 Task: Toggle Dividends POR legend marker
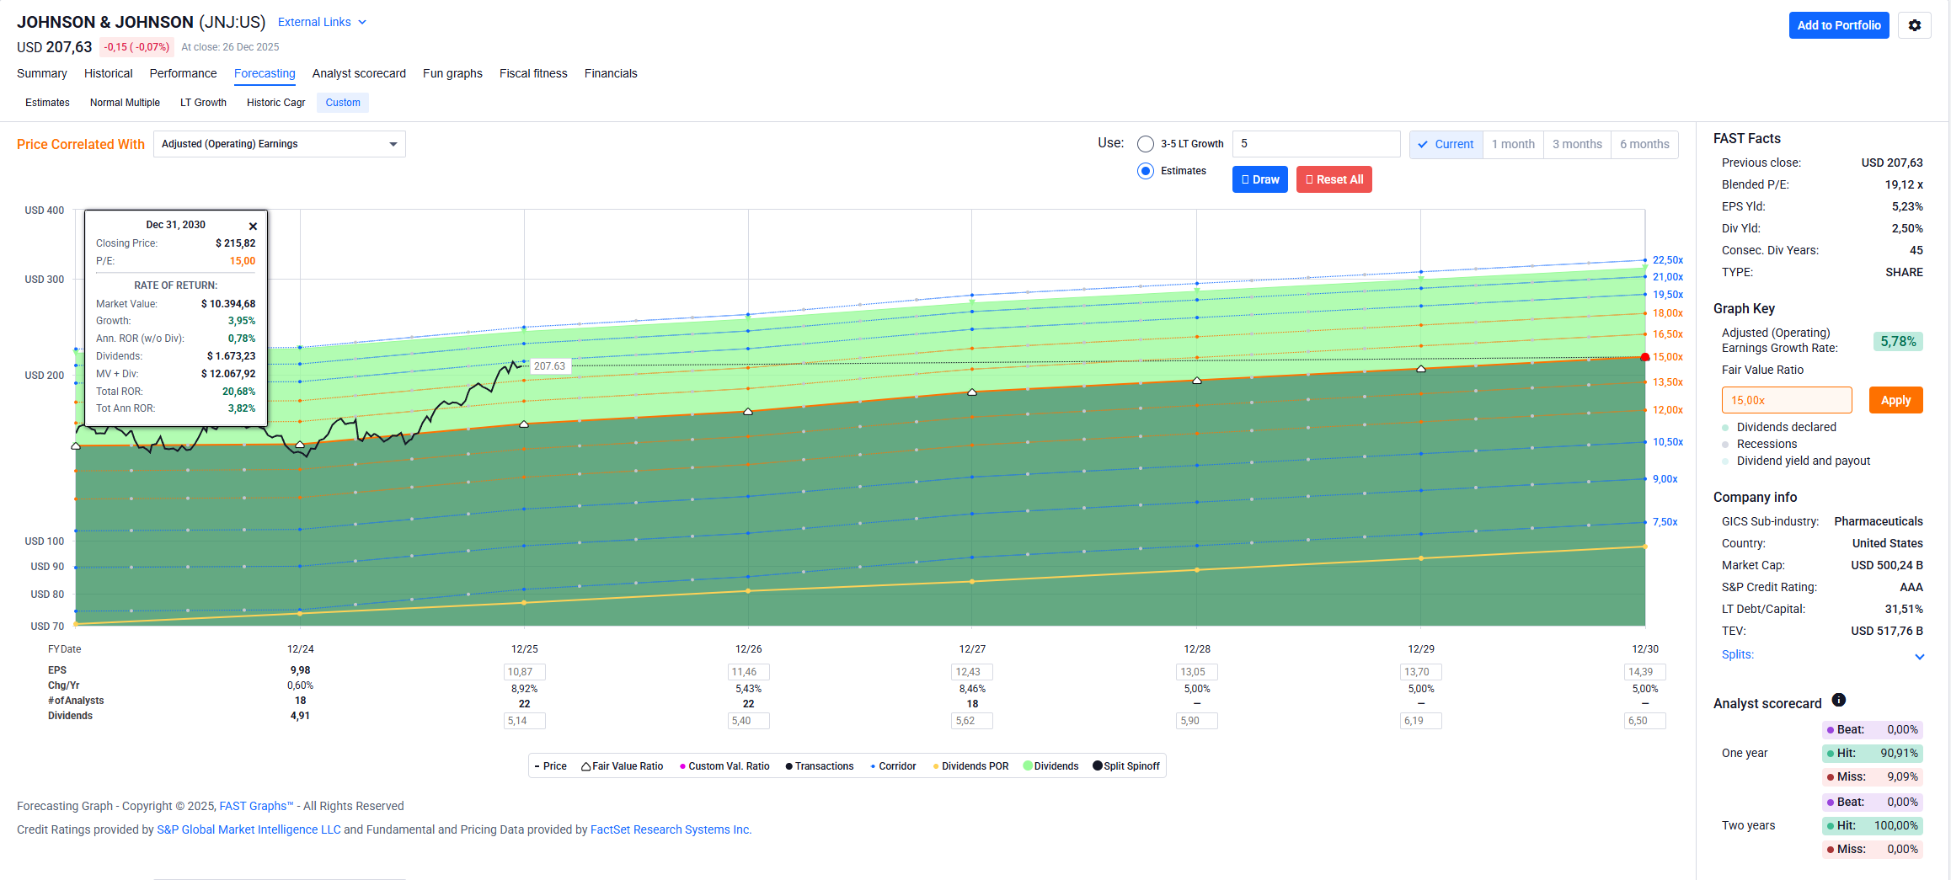click(936, 766)
